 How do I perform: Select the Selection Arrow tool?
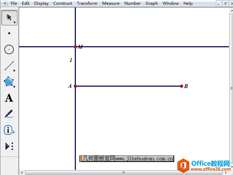9,17
